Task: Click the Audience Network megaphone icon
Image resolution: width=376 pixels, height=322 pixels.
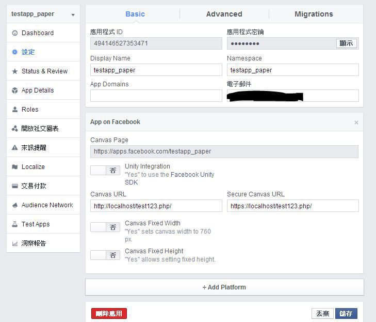Action: [15, 205]
